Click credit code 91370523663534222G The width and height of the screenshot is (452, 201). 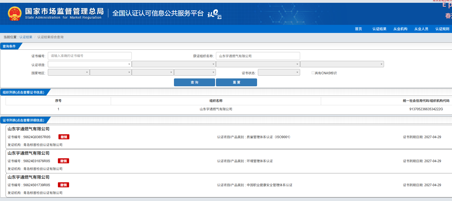click(426, 109)
